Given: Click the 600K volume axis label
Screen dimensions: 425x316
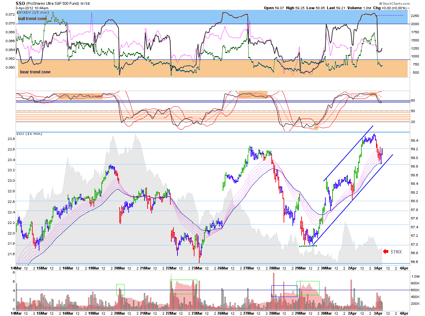Looking at the screenshot, I should tap(415, 290).
